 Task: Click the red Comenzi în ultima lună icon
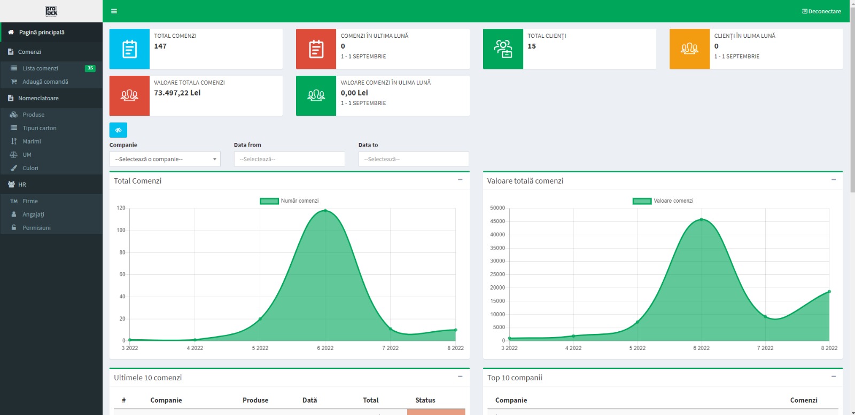pos(316,49)
